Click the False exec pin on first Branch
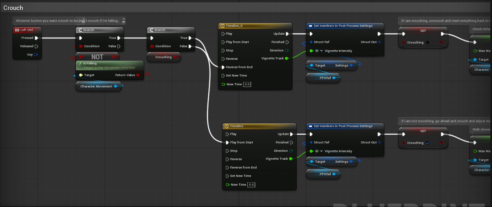This screenshot has width=492, height=207. pyautogui.click(x=119, y=46)
